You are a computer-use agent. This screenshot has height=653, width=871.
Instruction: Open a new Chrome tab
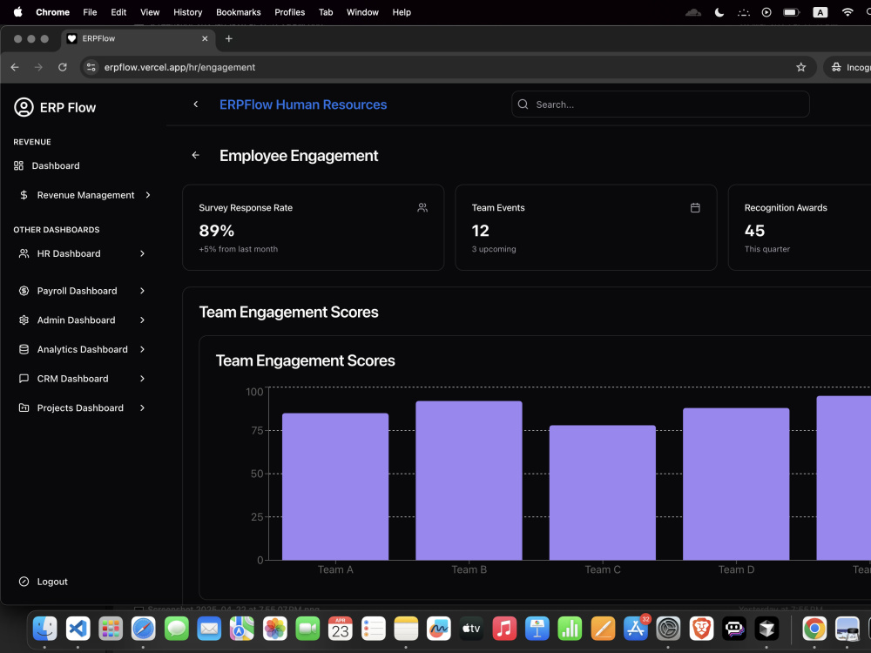point(229,39)
